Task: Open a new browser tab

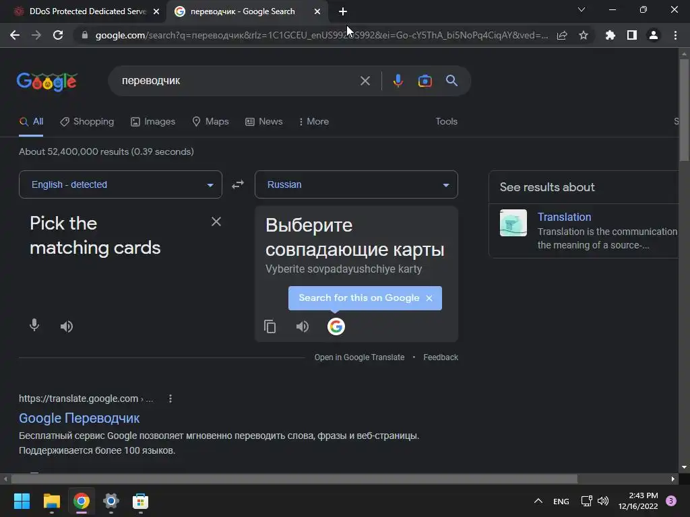Action: point(343,11)
